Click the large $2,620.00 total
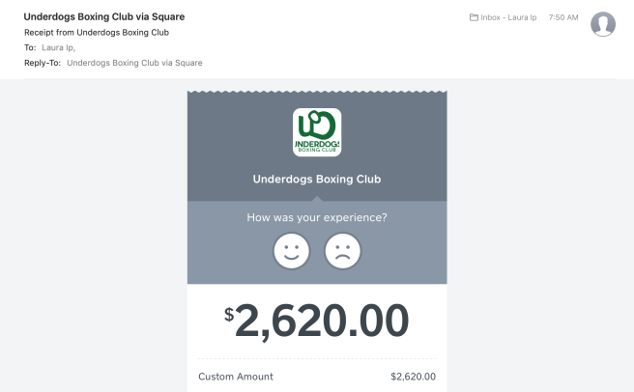 tap(317, 321)
